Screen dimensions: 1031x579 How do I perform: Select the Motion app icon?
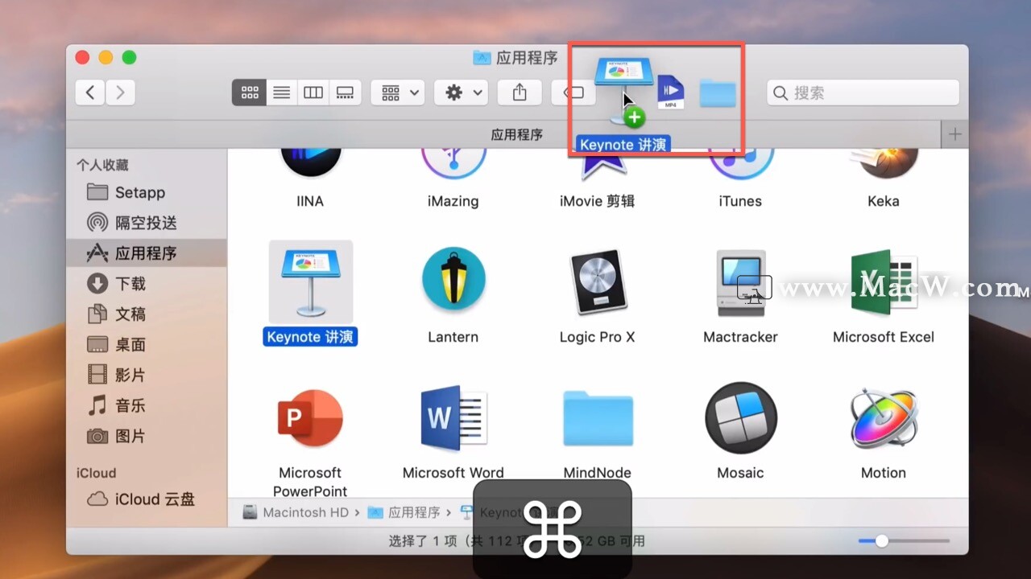click(884, 418)
